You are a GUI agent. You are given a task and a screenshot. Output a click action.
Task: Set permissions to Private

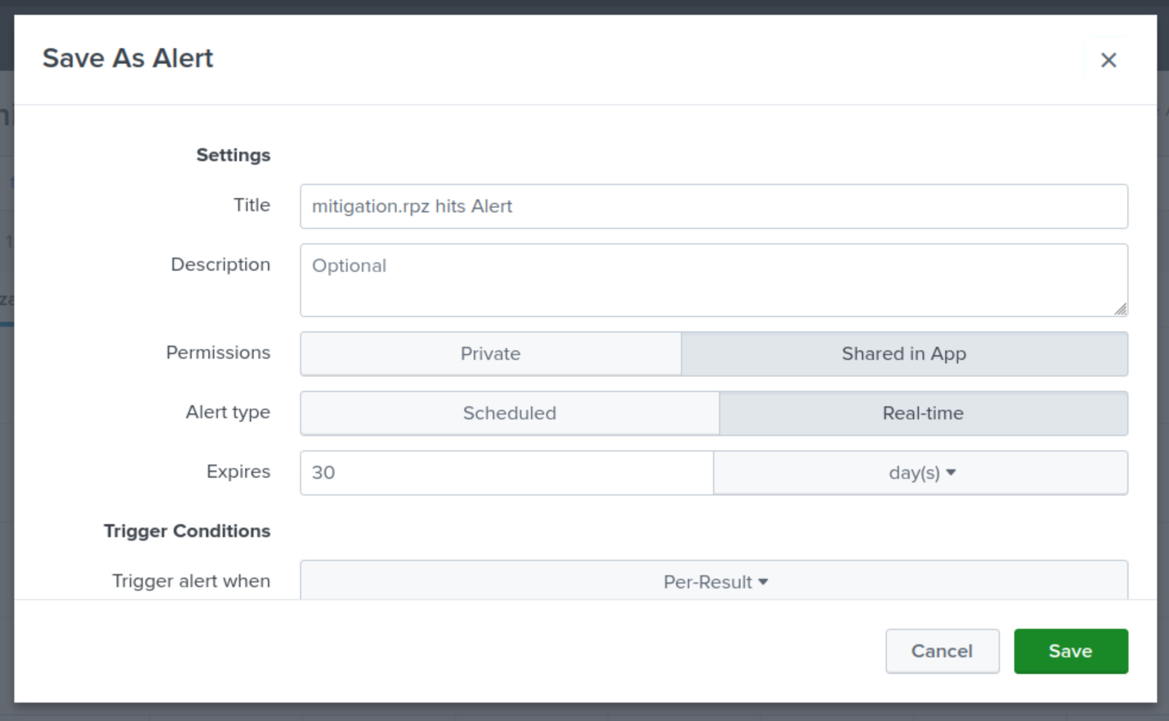point(490,354)
